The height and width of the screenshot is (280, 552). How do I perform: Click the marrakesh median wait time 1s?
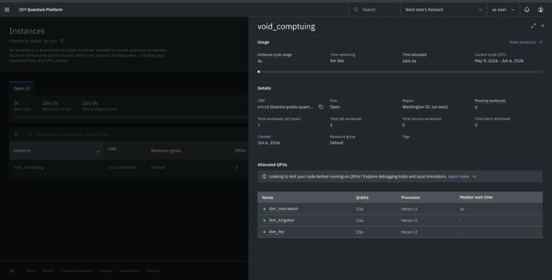click(x=462, y=209)
